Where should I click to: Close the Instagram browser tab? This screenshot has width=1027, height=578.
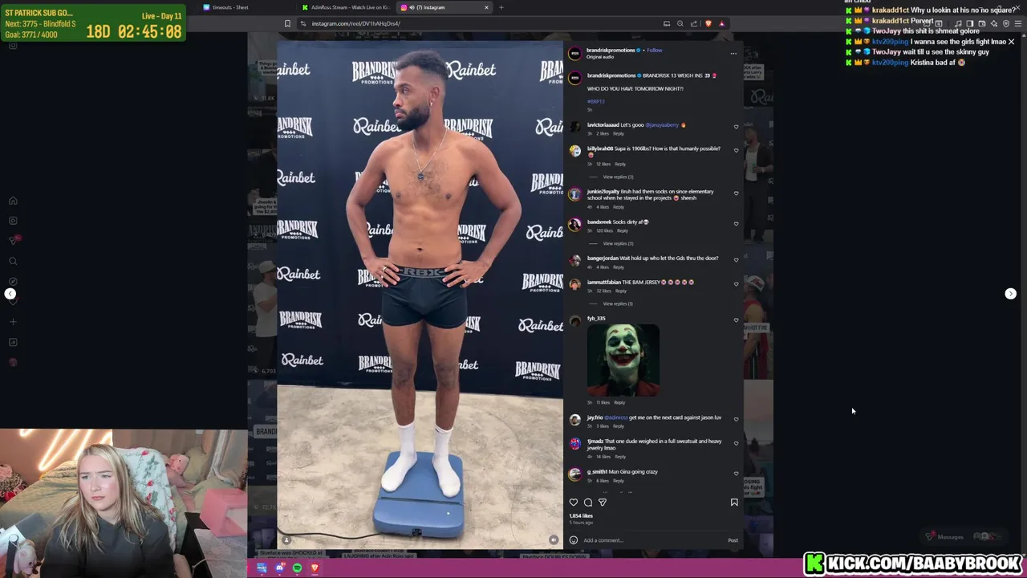[485, 7]
